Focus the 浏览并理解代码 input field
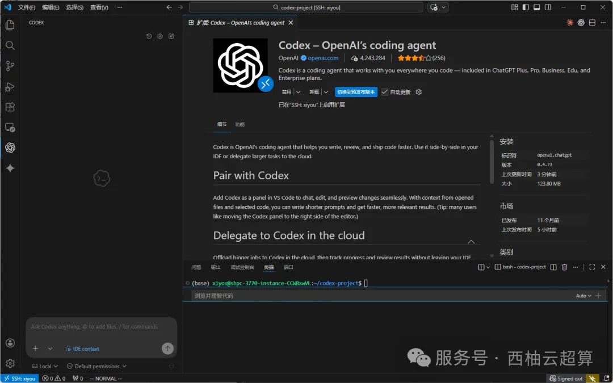This screenshot has width=613, height=383. [383, 296]
